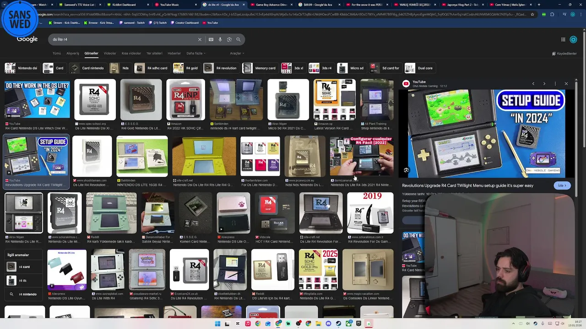Open Google Lens from the search bar
The image size is (586, 329).
(x=229, y=39)
